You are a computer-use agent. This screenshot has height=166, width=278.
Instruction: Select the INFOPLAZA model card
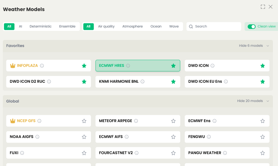coord(49,66)
